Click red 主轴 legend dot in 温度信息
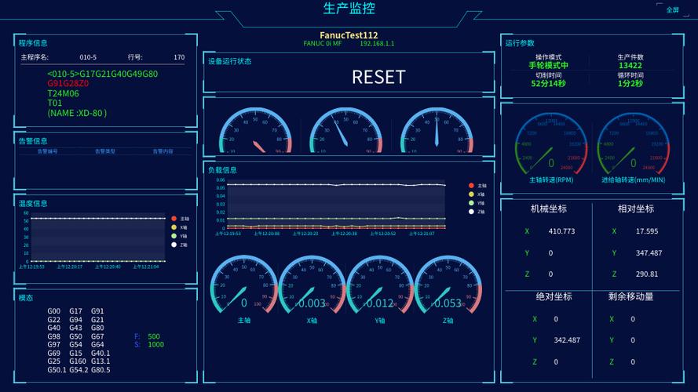The width and height of the screenshot is (698, 392). [x=174, y=219]
